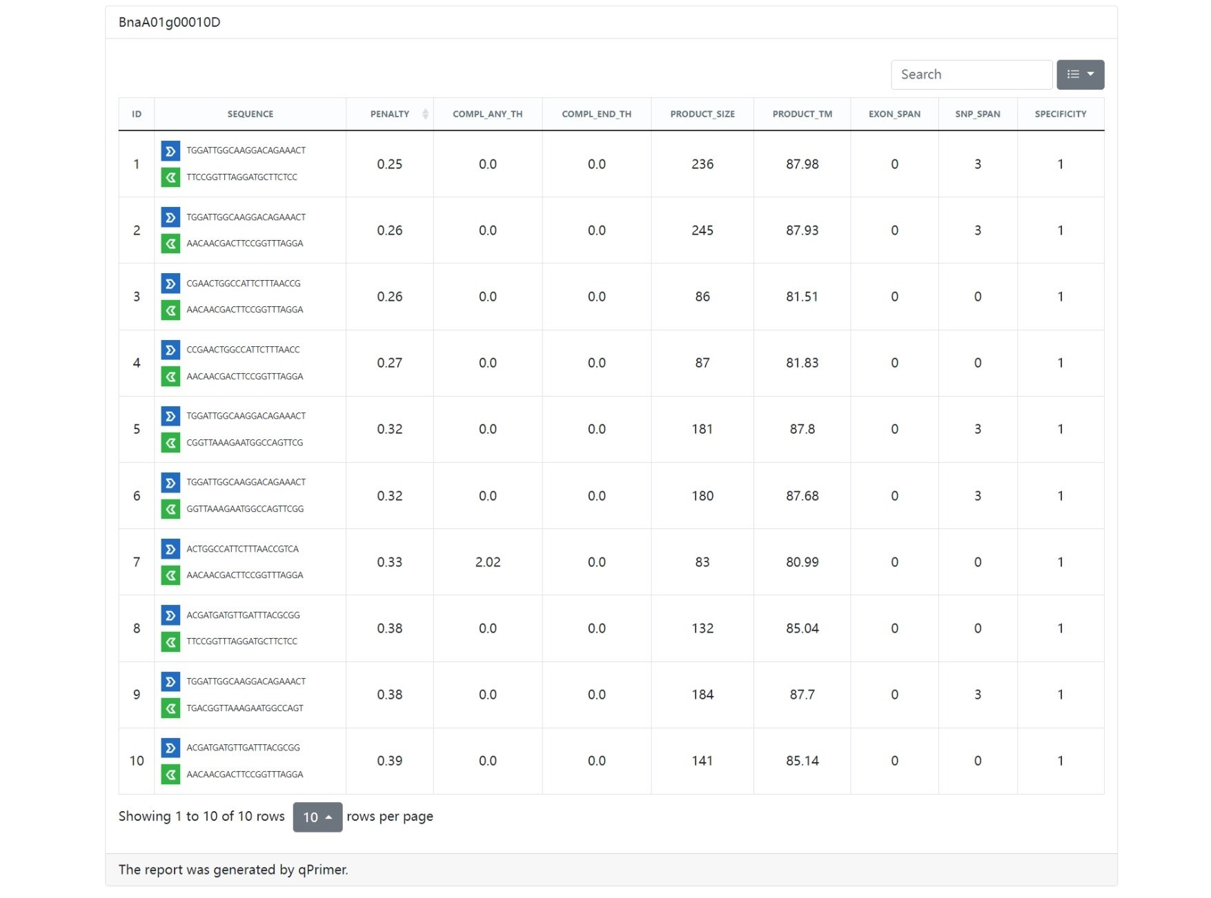Expand the columns chooser dropdown arrow
This screenshot has width=1211, height=898.
pyautogui.click(x=1092, y=74)
